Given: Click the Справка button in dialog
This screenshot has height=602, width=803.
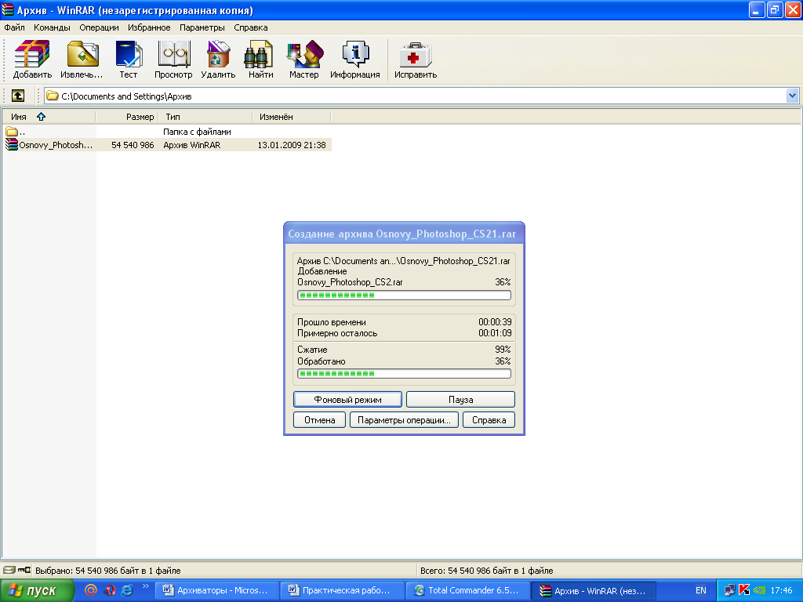Looking at the screenshot, I should [x=489, y=420].
